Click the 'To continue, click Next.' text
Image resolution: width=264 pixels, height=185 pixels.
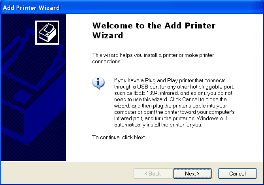click(119, 138)
